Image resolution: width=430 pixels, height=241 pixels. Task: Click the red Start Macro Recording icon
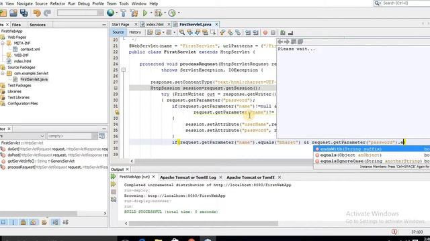pyautogui.click(x=265, y=33)
